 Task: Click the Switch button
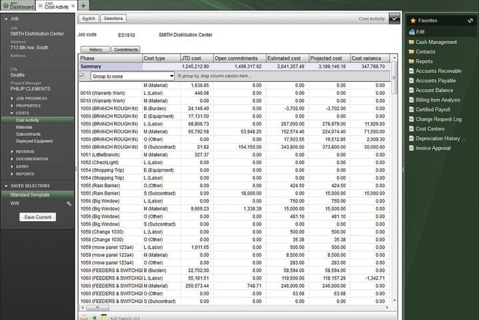pos(88,19)
